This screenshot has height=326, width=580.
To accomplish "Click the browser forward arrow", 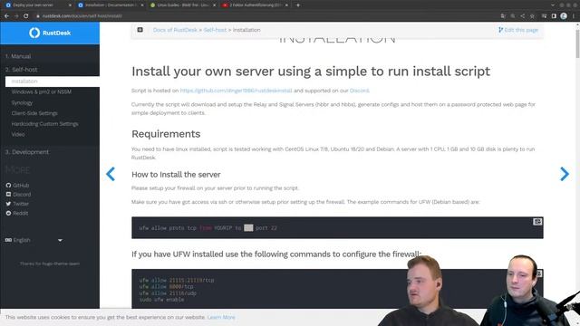I will [x=16, y=16].
